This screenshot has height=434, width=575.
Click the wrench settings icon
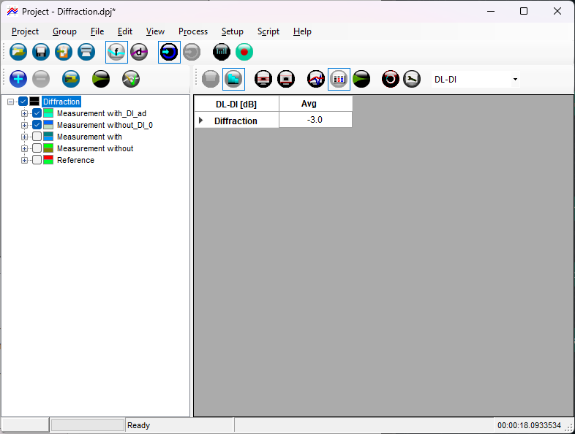pos(412,79)
